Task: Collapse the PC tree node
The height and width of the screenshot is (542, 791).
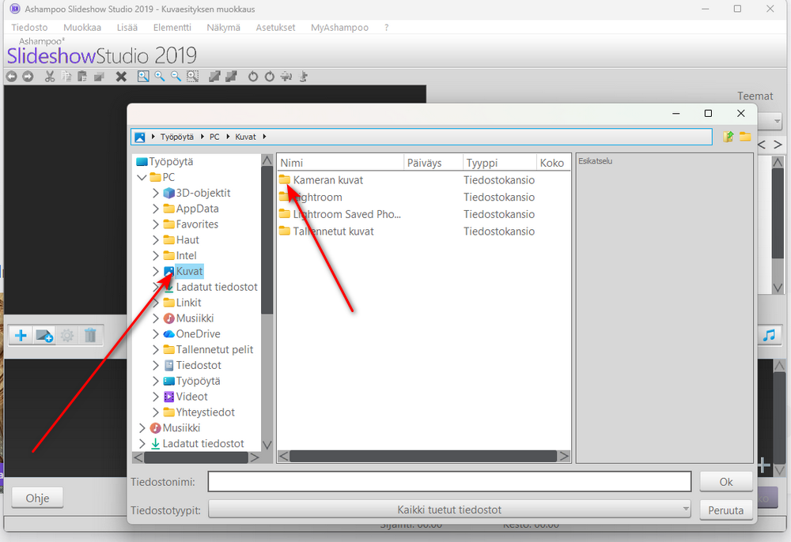Action: 142,177
